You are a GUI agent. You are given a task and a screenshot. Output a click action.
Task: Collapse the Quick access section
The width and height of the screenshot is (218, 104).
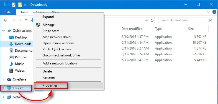(x=4, y=31)
